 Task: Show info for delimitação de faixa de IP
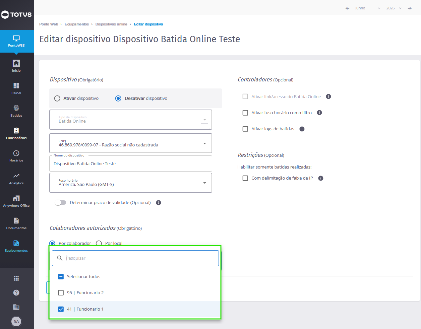tap(321, 178)
